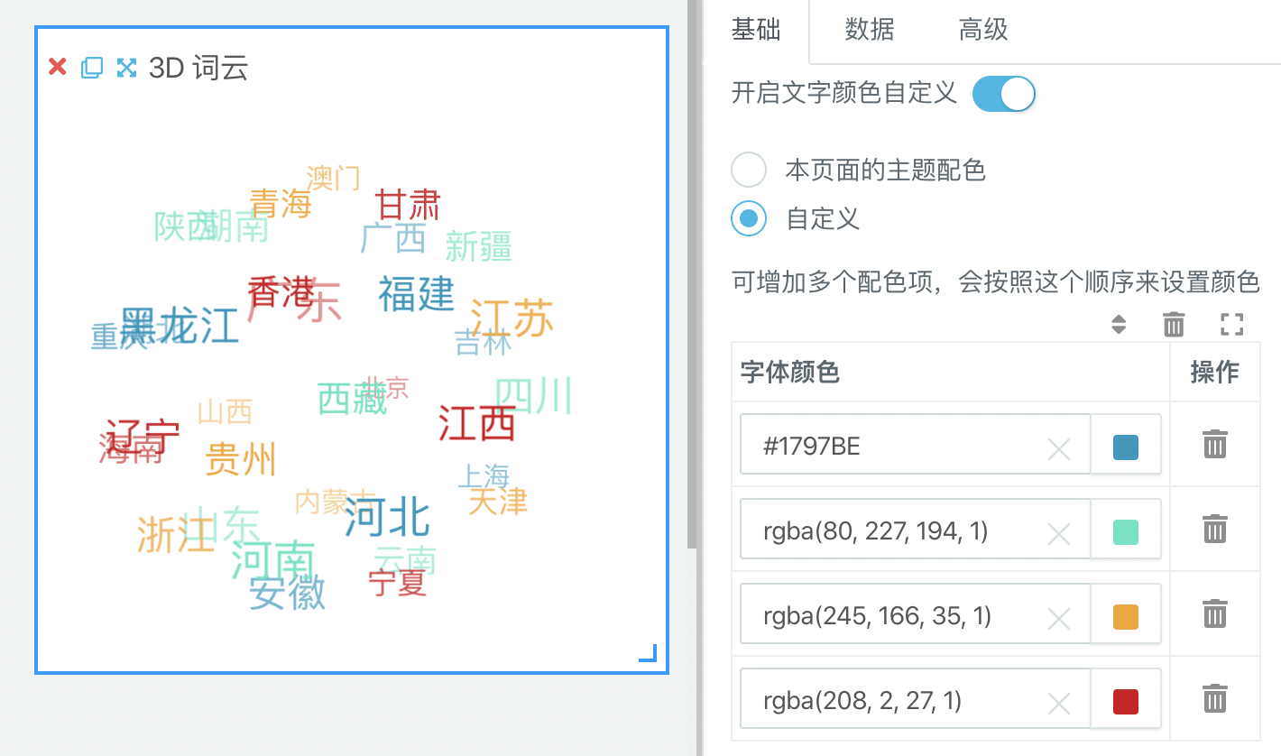Open the mint green color swatch

point(1126,532)
